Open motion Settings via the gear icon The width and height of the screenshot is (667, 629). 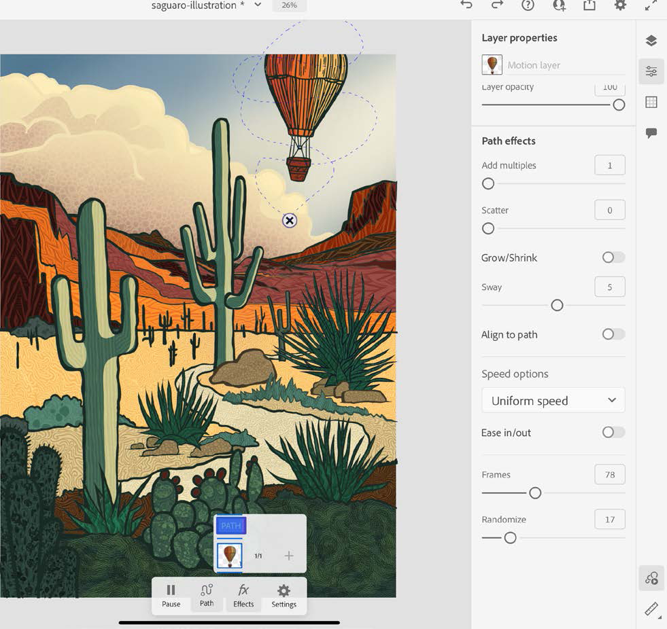[x=283, y=595]
